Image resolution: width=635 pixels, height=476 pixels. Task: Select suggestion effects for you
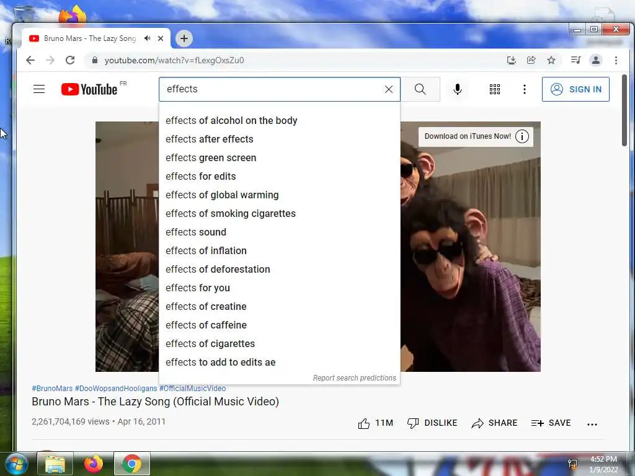[x=280, y=288]
